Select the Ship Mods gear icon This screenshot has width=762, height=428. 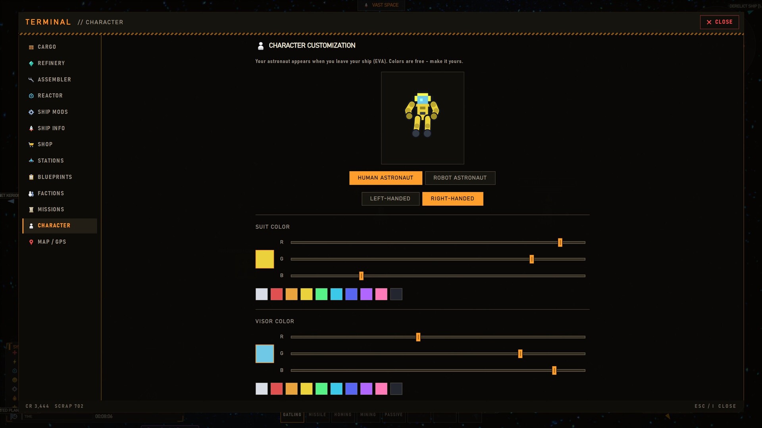click(x=31, y=112)
